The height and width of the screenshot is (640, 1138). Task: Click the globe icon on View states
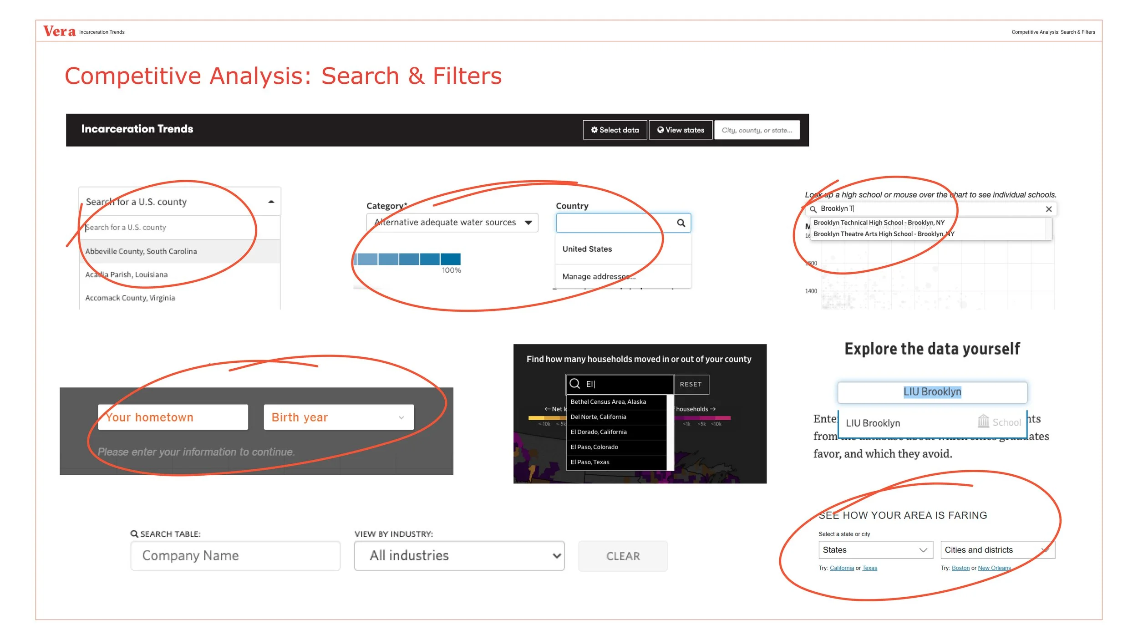click(661, 130)
